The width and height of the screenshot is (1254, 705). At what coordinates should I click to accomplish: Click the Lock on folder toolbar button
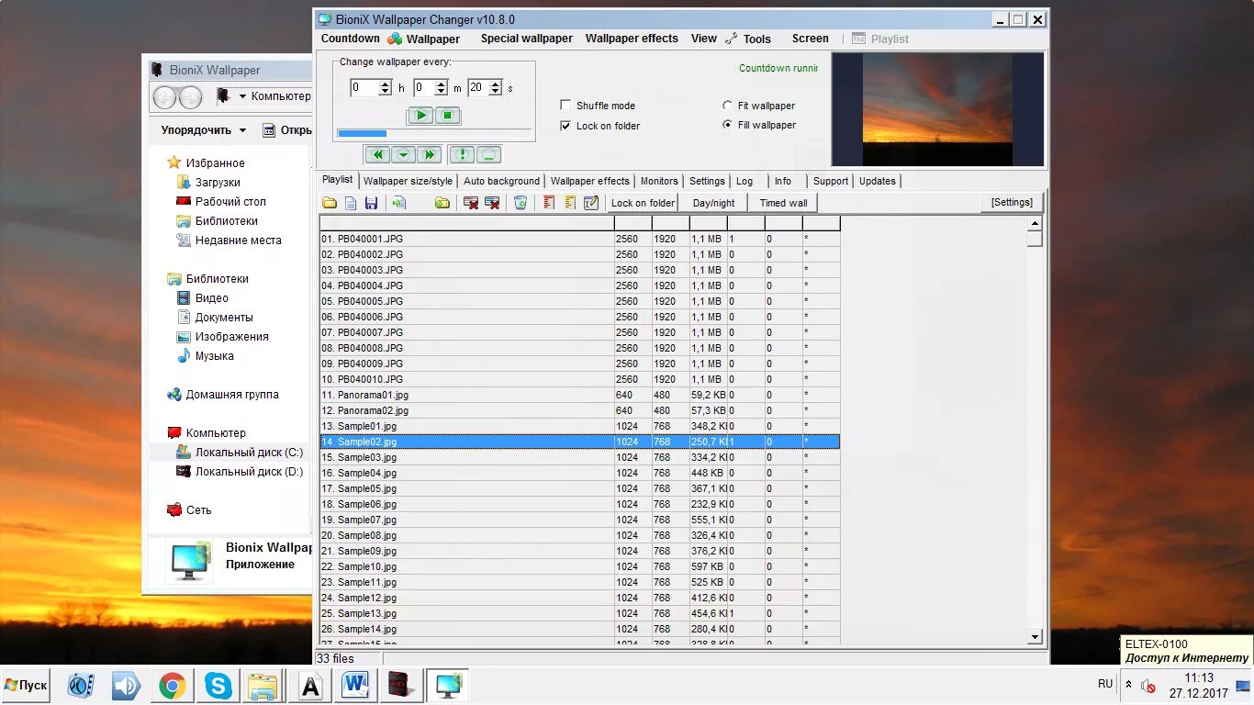tap(643, 203)
